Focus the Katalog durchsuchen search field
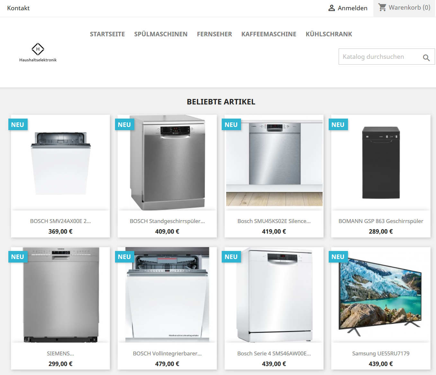436x375 pixels. point(380,57)
